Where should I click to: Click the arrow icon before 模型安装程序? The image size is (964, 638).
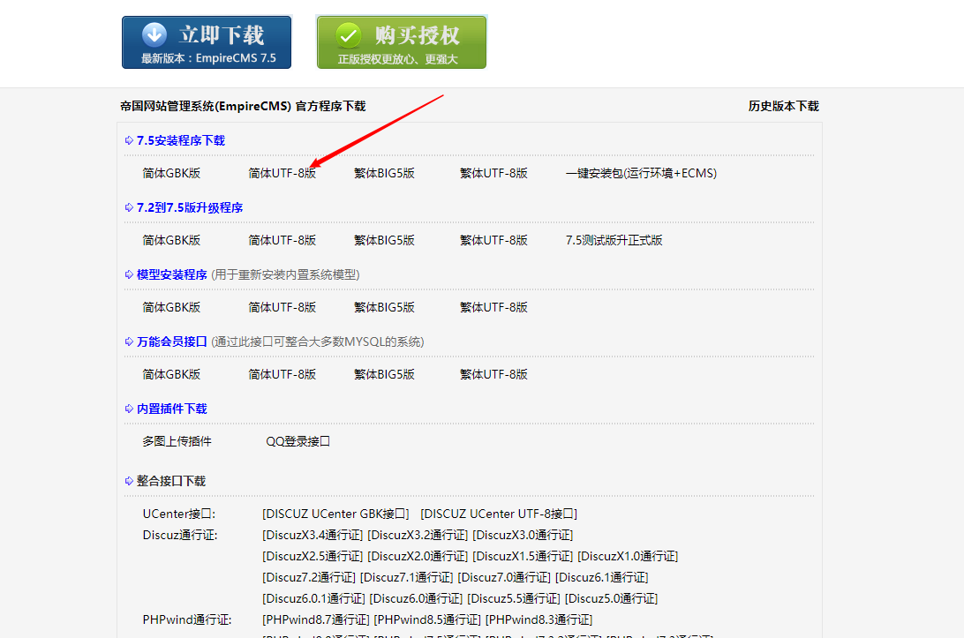(x=130, y=274)
